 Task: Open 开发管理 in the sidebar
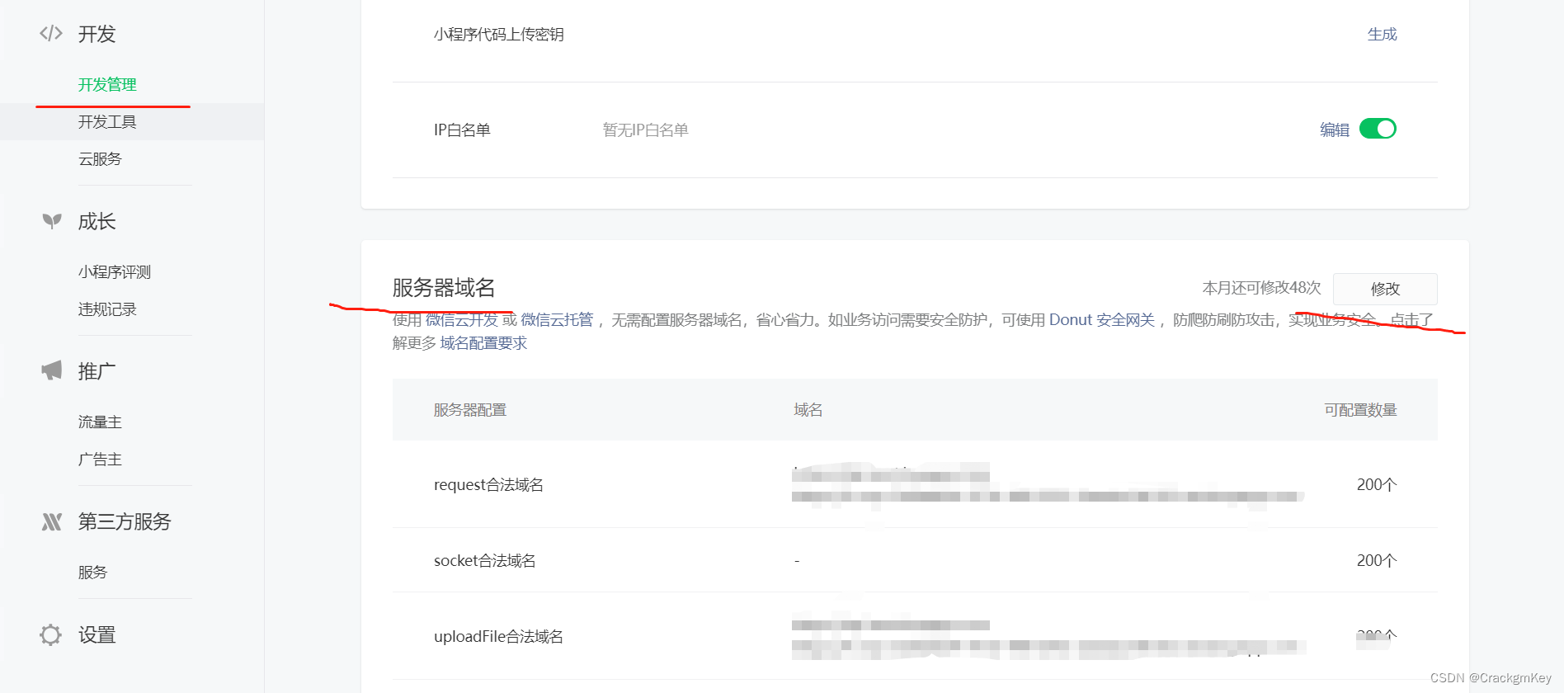(107, 85)
